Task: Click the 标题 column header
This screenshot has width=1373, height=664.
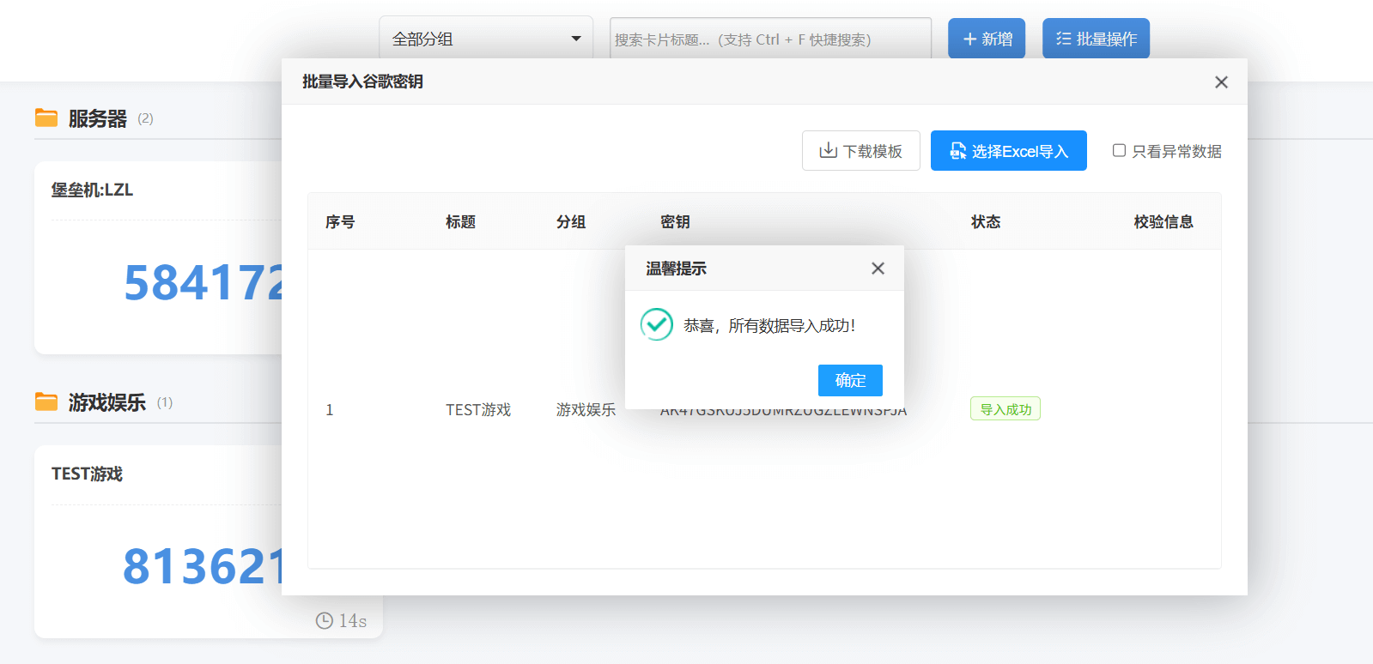Action: tap(460, 222)
